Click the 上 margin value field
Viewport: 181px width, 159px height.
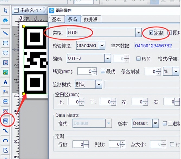(74, 102)
